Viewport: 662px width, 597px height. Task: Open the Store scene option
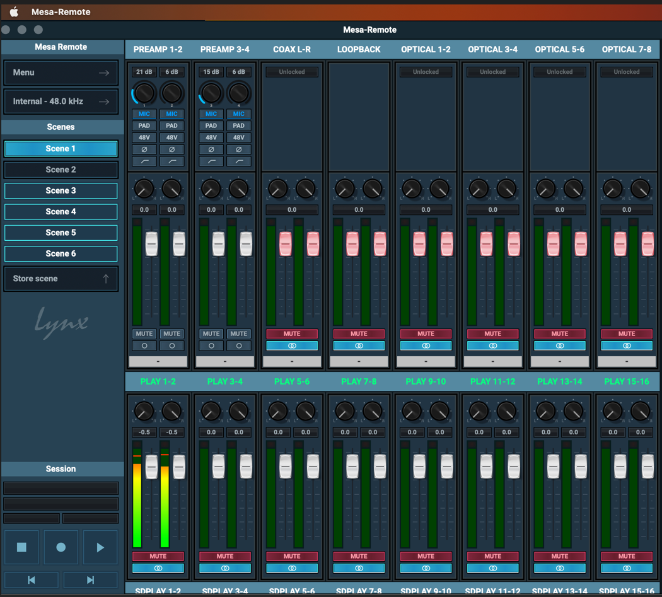pyautogui.click(x=61, y=279)
